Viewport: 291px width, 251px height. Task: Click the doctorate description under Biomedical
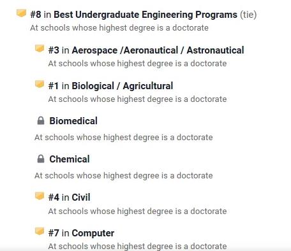coord(124,138)
